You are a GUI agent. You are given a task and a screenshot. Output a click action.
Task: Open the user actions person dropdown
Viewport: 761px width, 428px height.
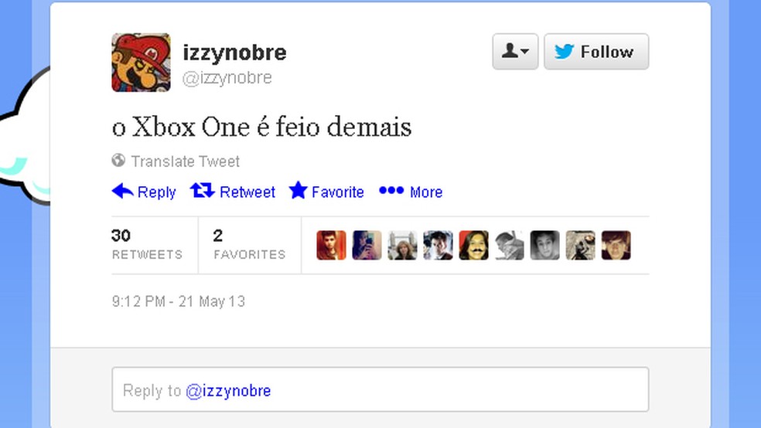point(515,52)
